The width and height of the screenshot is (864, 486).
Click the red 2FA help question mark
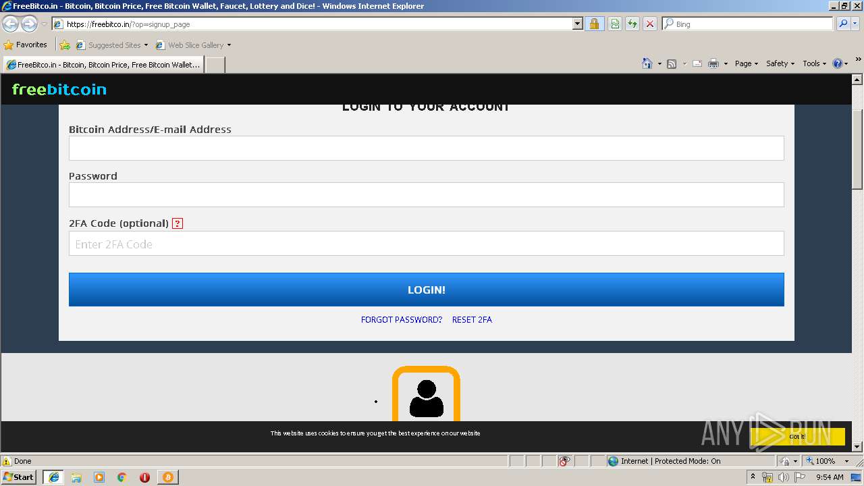pos(178,223)
